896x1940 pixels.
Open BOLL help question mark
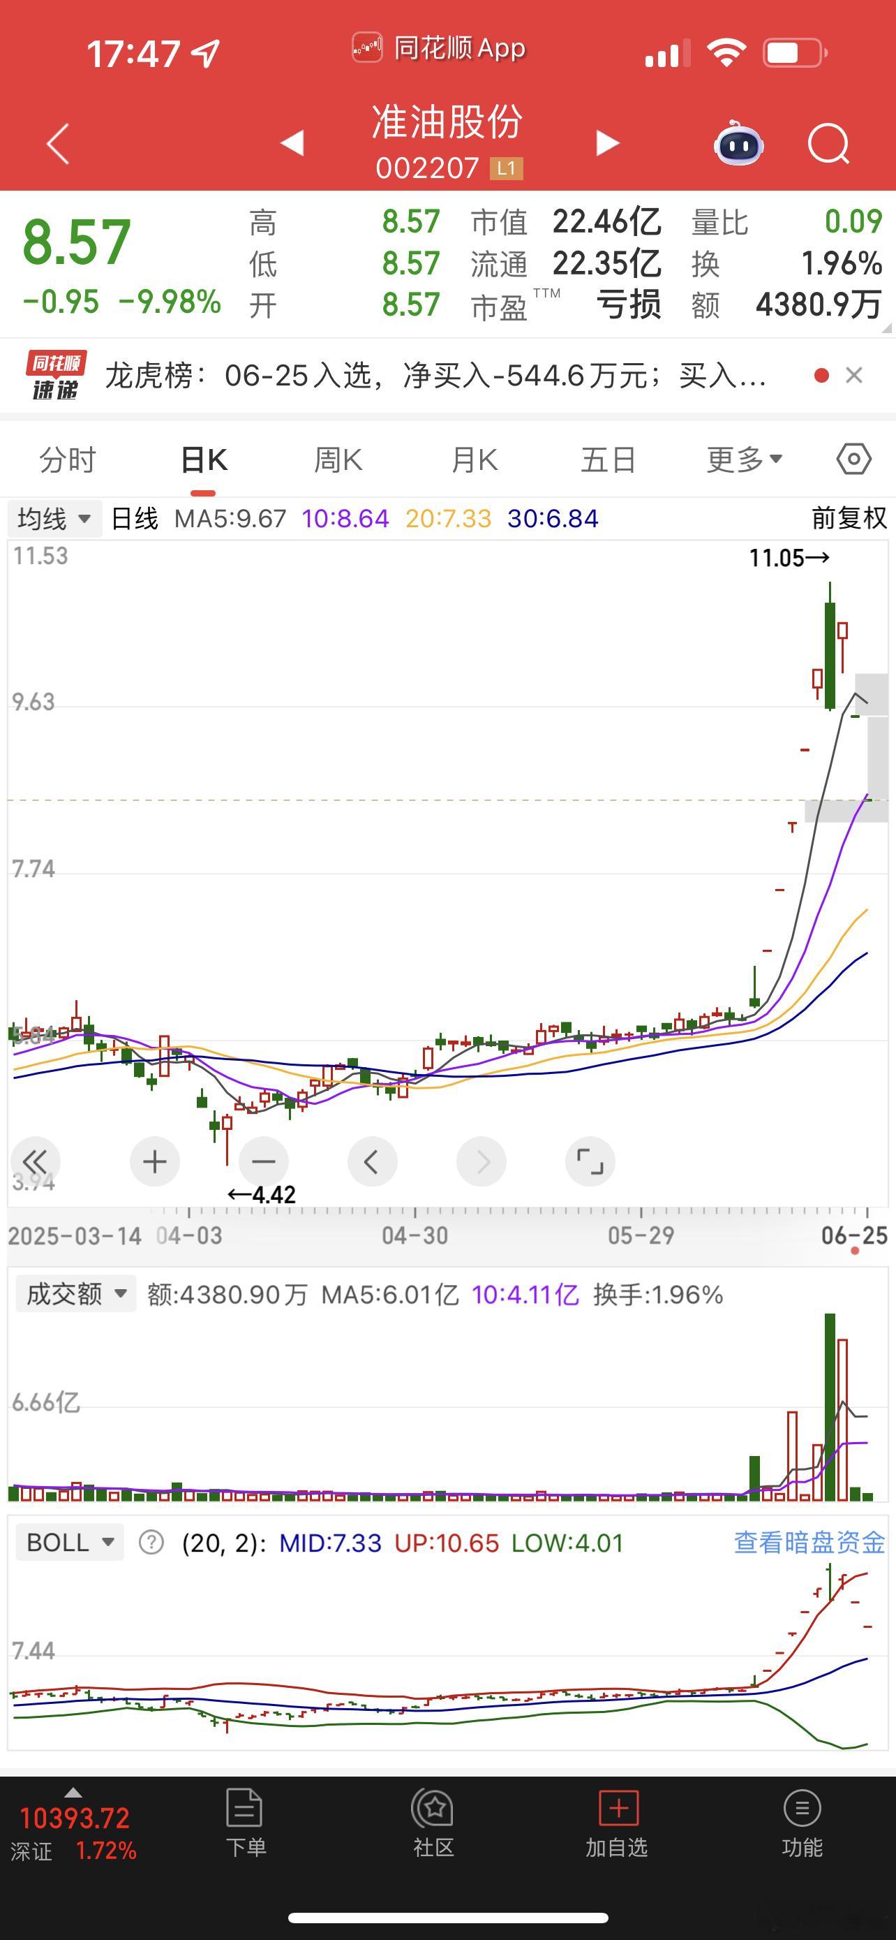151,1543
